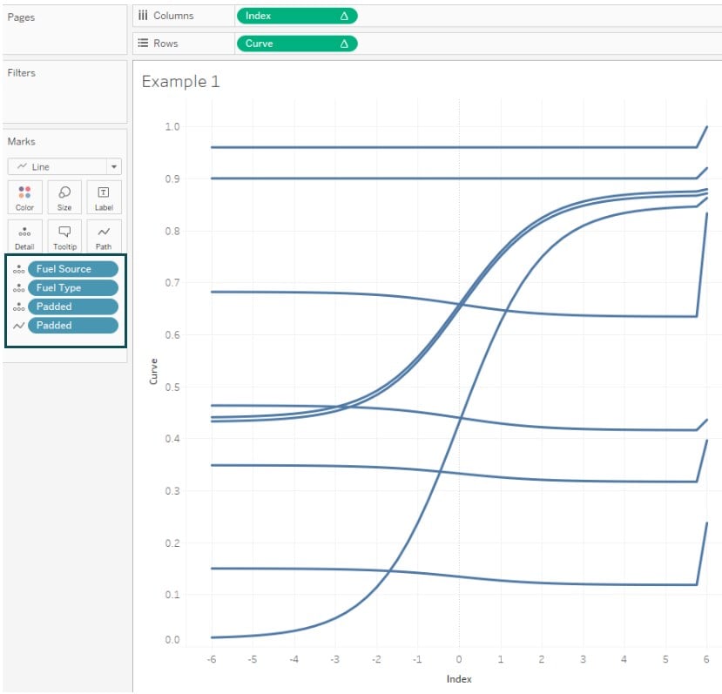
Task: Click table calculation delta on Index pill
Action: point(344,17)
